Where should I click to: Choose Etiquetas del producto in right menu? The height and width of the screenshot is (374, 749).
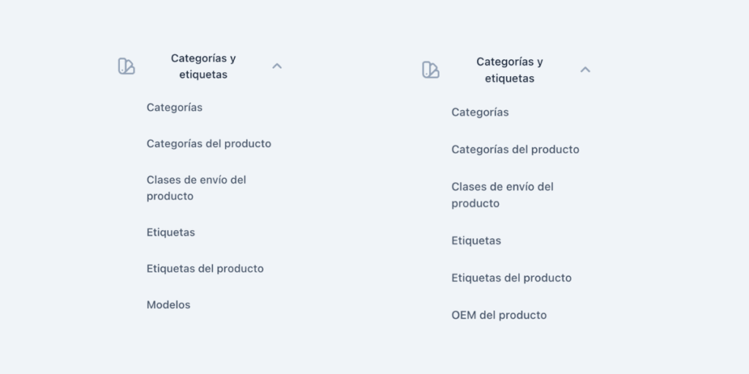[x=511, y=278]
